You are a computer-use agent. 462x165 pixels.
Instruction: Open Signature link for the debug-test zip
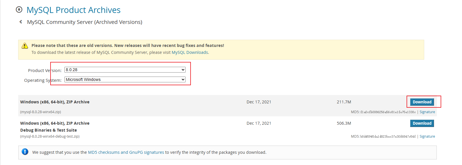point(427,136)
